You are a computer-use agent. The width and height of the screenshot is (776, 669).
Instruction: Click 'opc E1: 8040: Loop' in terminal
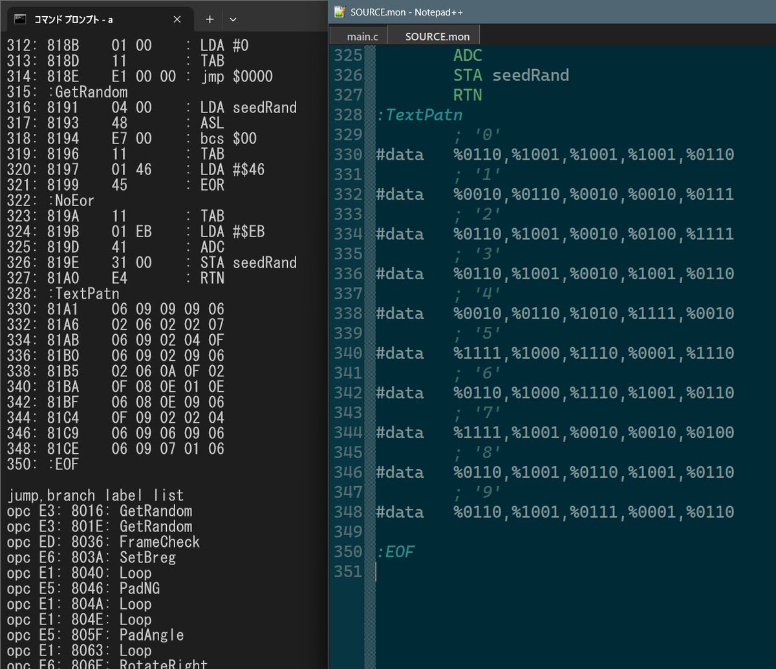(x=79, y=573)
